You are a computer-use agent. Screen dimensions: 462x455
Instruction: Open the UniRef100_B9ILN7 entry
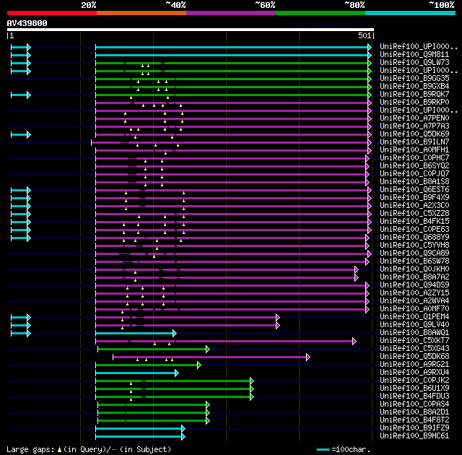point(414,142)
